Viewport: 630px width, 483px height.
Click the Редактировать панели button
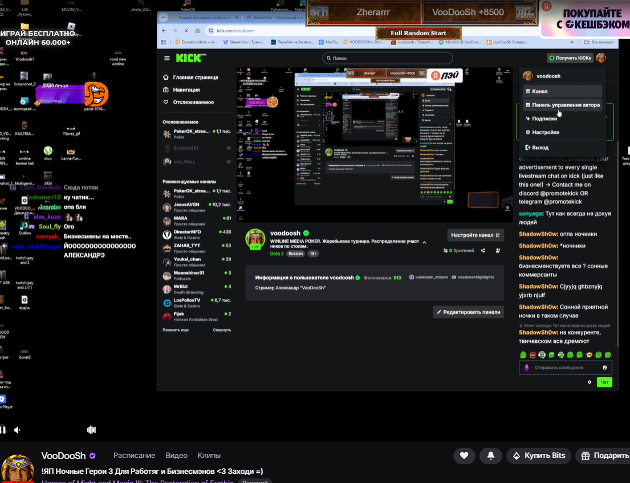(x=468, y=312)
